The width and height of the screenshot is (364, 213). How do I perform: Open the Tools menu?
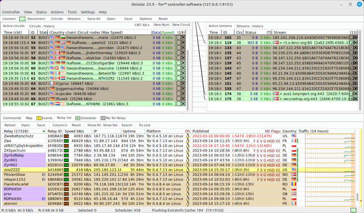(x=72, y=12)
